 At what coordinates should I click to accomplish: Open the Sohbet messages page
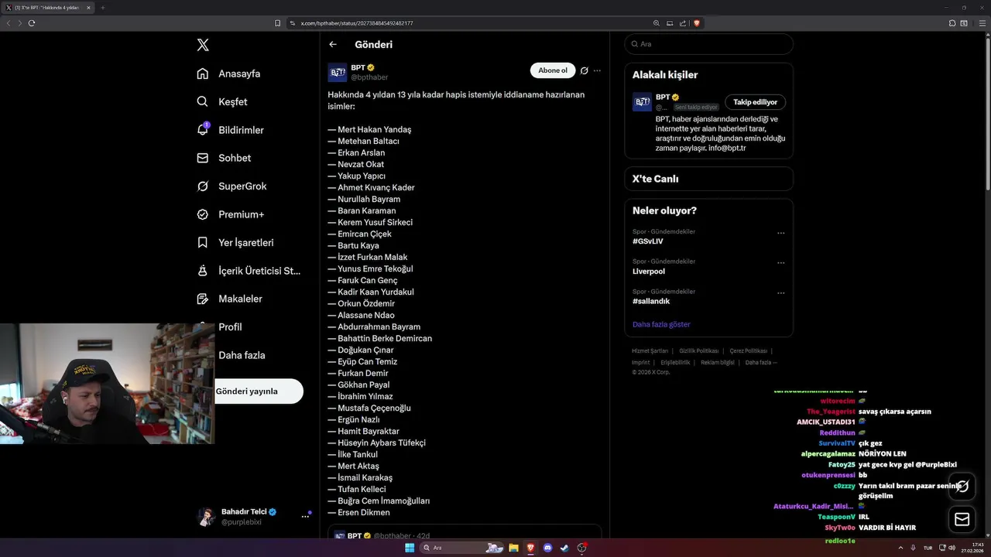click(224, 158)
